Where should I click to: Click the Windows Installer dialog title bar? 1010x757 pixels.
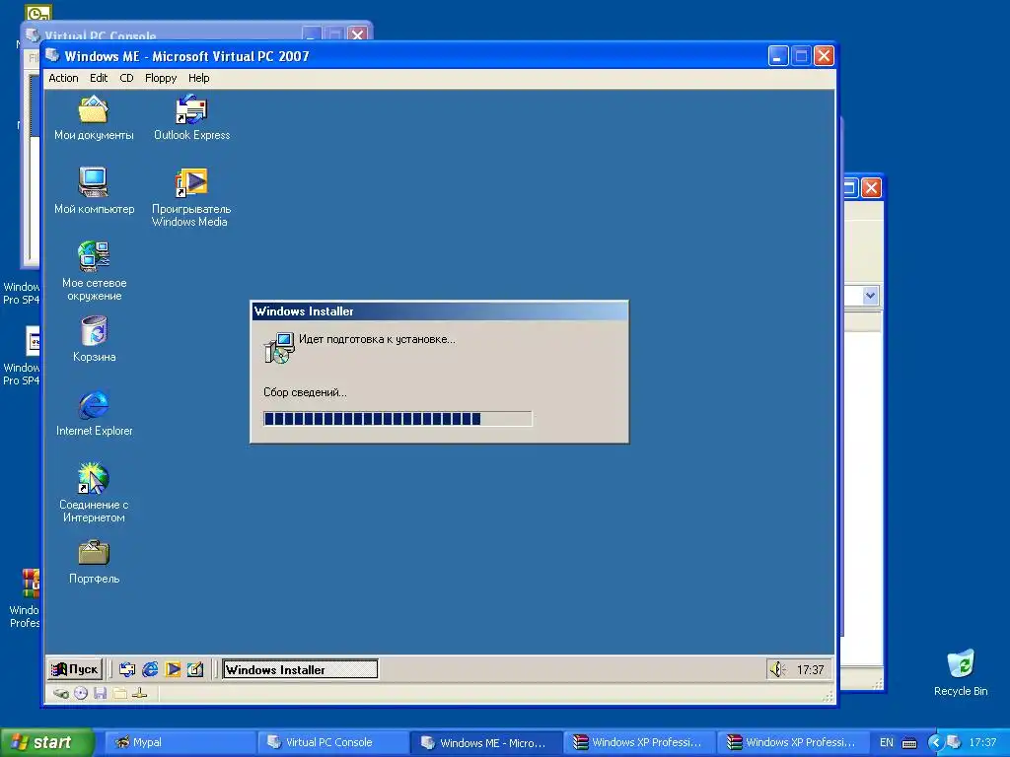pyautogui.click(x=439, y=310)
